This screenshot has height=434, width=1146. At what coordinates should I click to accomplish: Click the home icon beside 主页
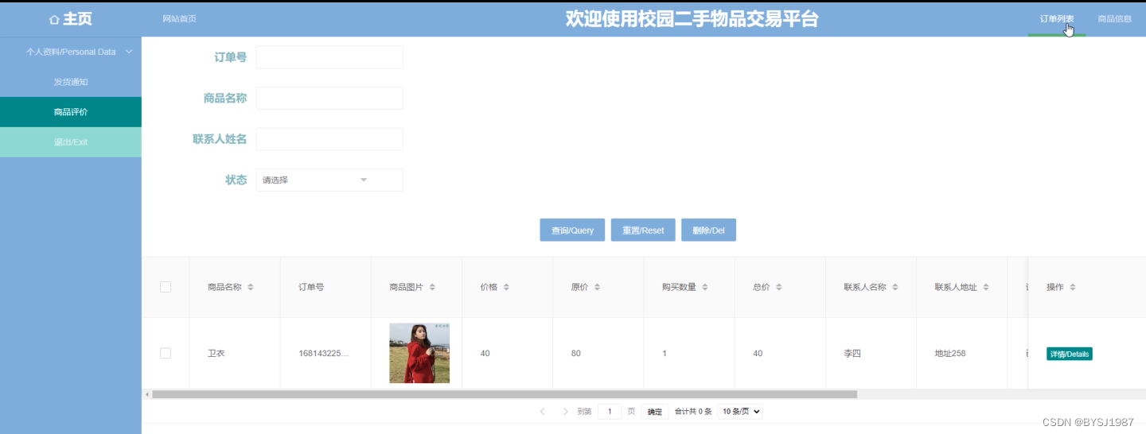pyautogui.click(x=54, y=19)
